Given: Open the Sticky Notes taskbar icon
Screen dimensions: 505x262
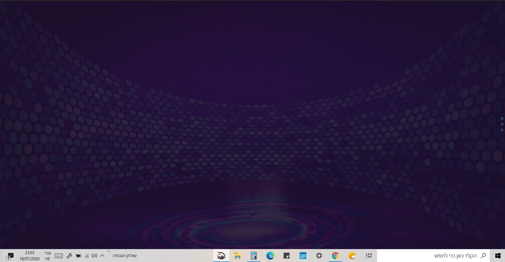Looking at the screenshot, I should click(286, 255).
